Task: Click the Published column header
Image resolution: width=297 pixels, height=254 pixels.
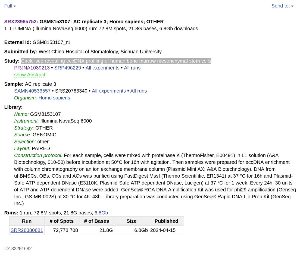Action: [166, 221]
